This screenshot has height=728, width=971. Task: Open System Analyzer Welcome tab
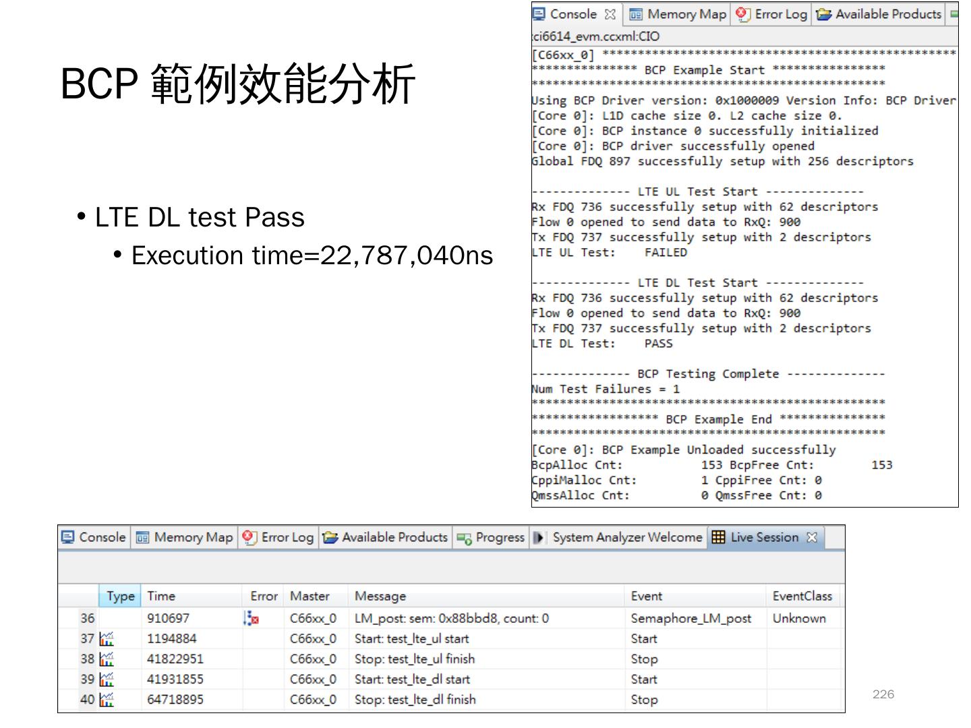[x=618, y=537]
